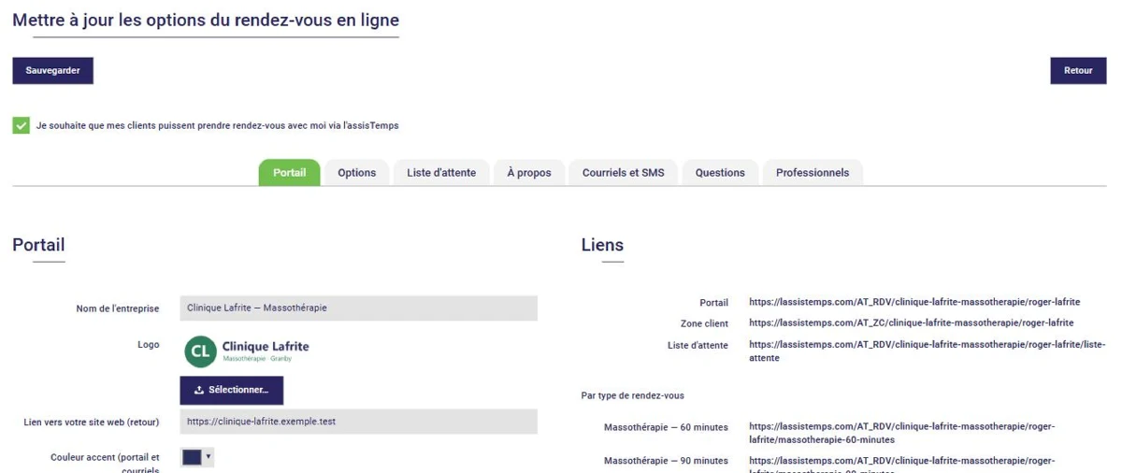Switch to Courriels et SMS tab

coord(623,173)
